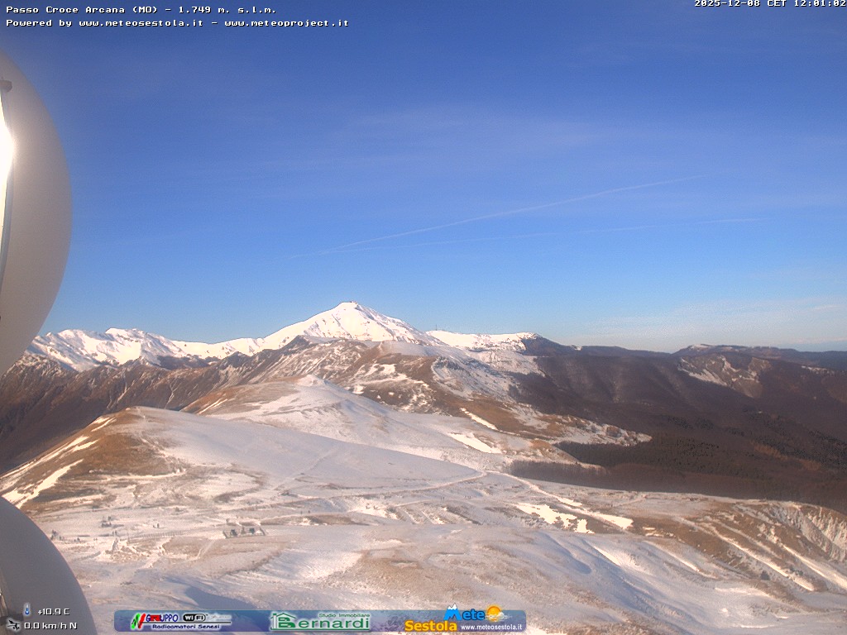
Task: Click the highest snow-covered mountain peak
Action: (352, 309)
